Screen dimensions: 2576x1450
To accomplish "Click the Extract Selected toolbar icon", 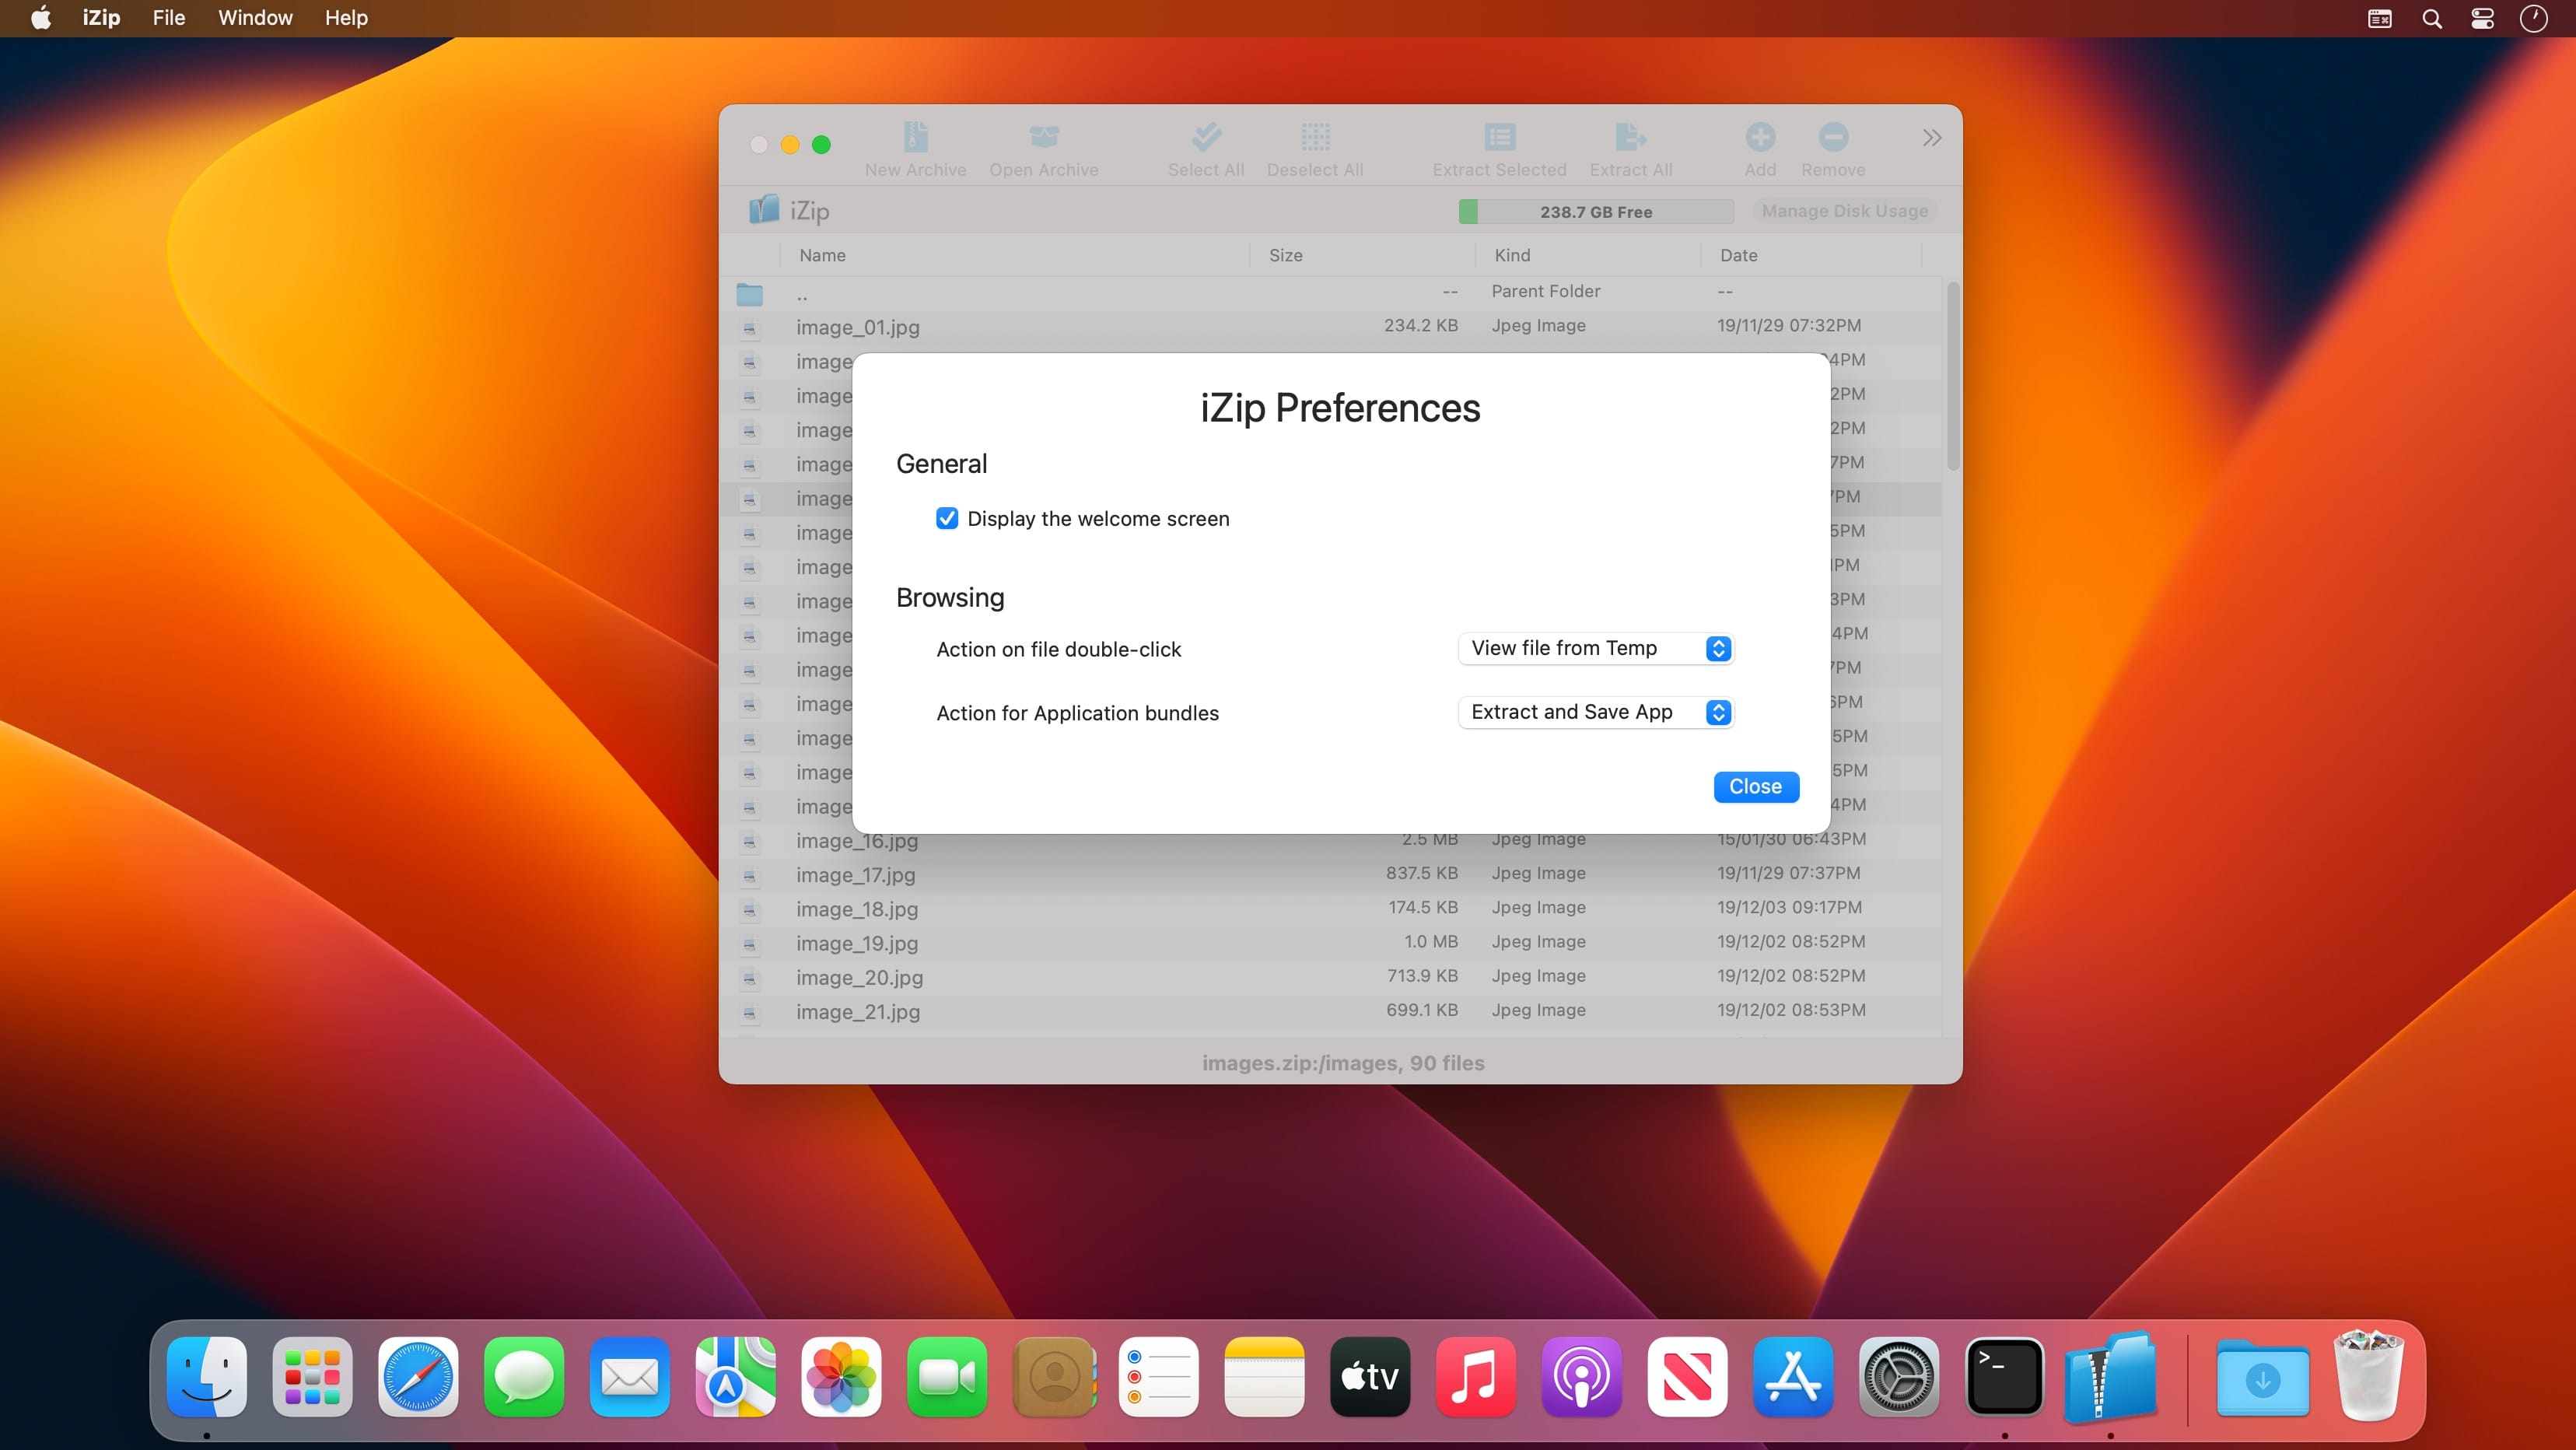I will point(1499,137).
